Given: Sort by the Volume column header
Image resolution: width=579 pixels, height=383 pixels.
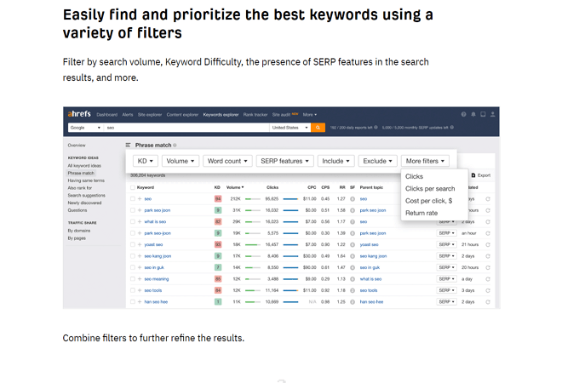Looking at the screenshot, I should tap(235, 187).
